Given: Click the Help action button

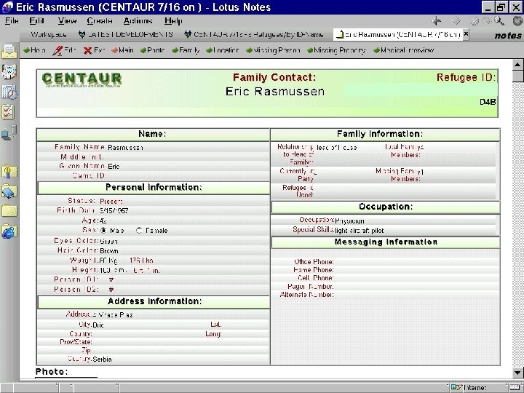Looking at the screenshot, I should tap(34, 50).
